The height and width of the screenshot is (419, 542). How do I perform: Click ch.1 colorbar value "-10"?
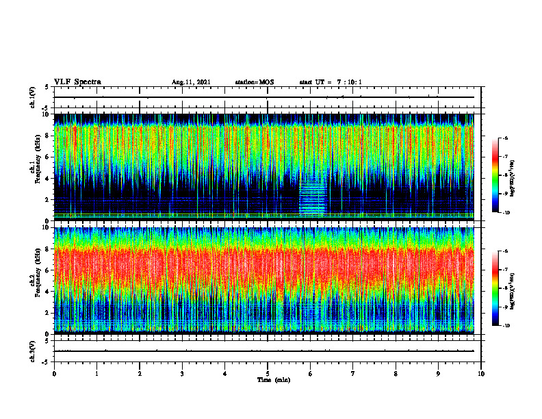click(x=505, y=213)
